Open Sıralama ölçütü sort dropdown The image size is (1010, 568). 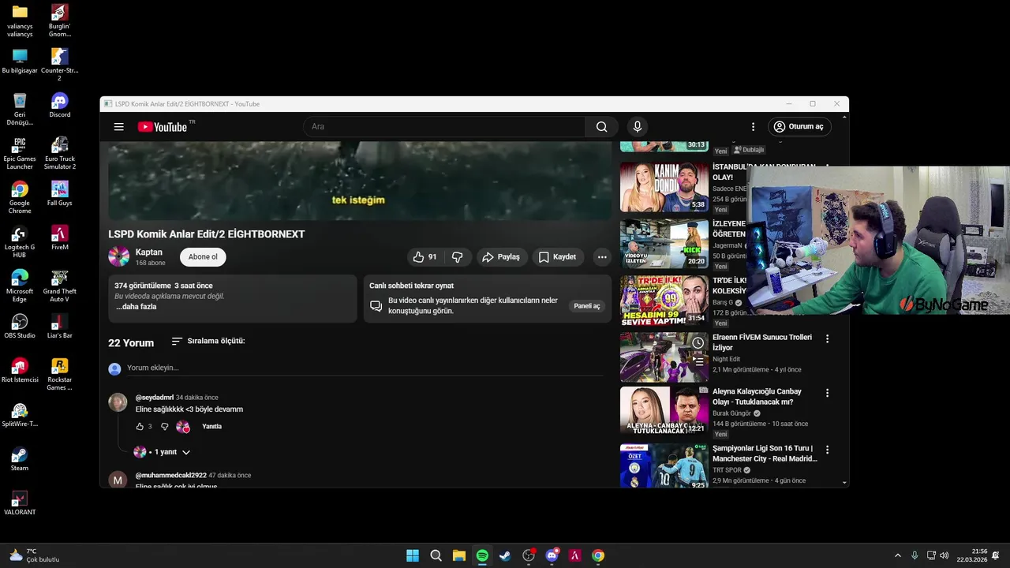pos(208,341)
